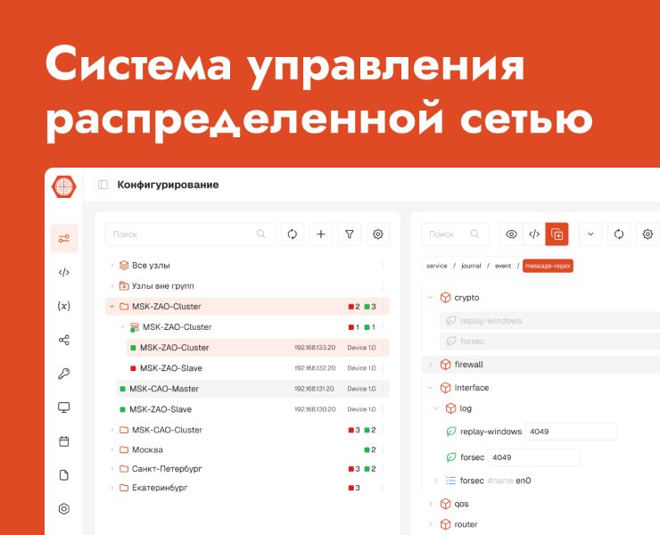Open more options for MSK-CAO-Master row

[383, 389]
